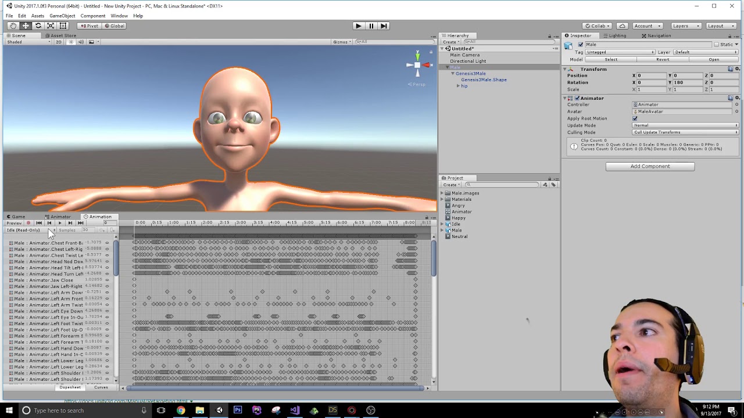The height and width of the screenshot is (418, 744).
Task: Select the Move tool
Action: tap(26, 26)
